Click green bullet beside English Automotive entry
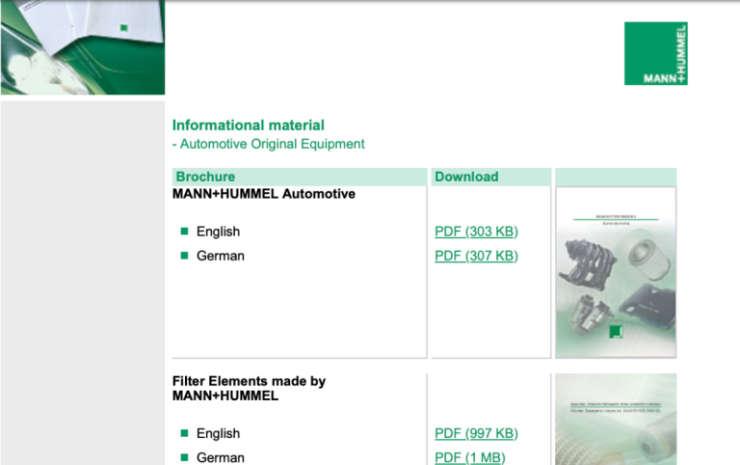Viewport: 740px width, 465px height. (x=185, y=232)
